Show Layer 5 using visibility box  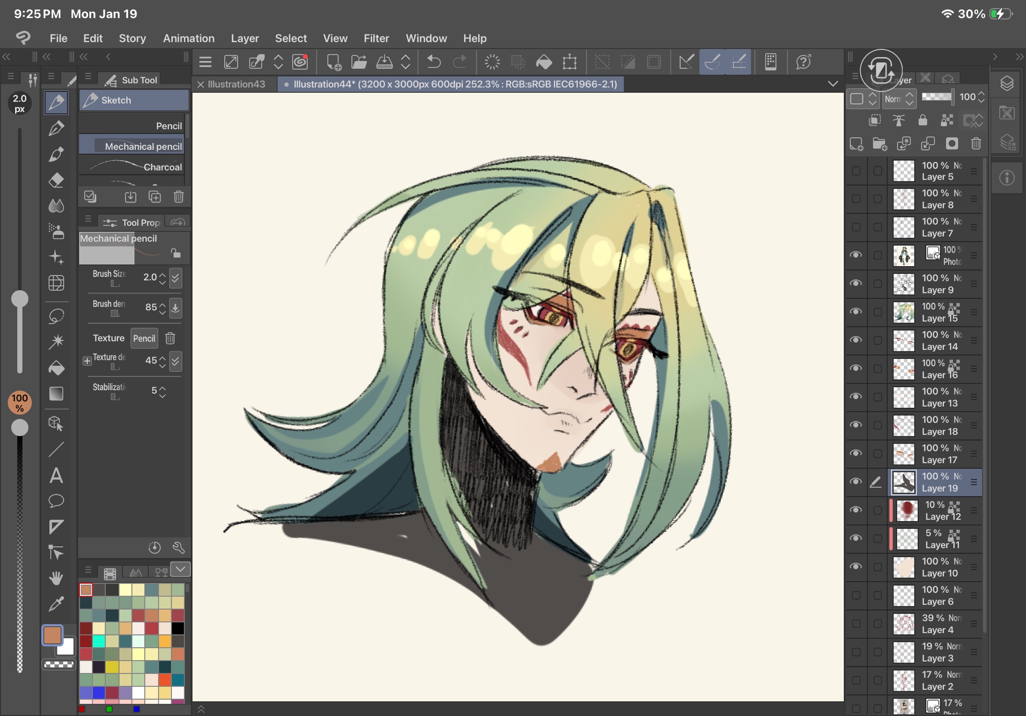(x=856, y=171)
